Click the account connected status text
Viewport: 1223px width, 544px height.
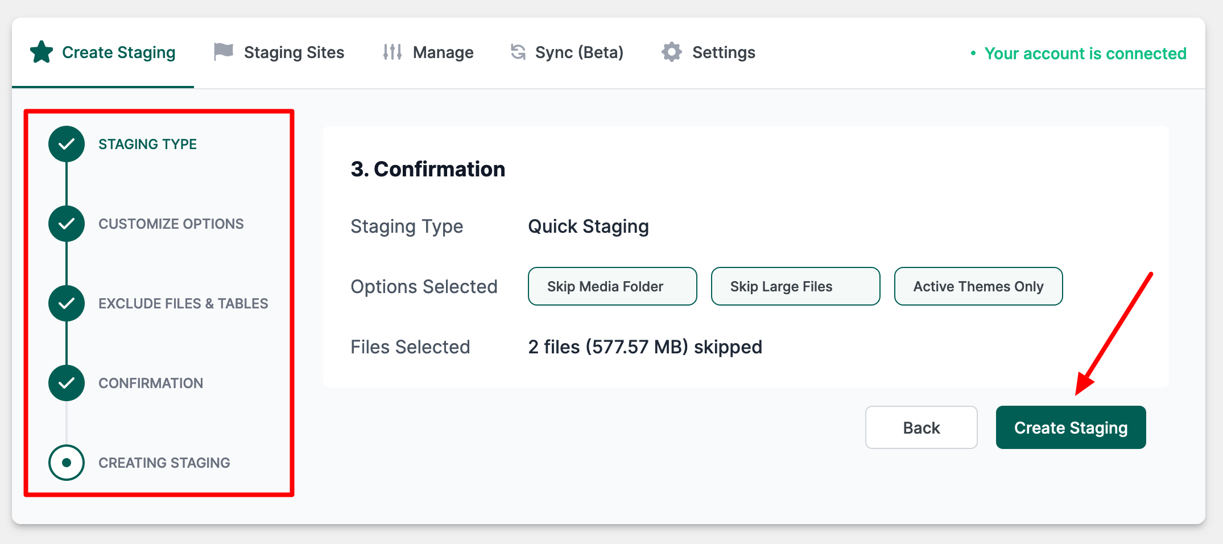point(1085,53)
